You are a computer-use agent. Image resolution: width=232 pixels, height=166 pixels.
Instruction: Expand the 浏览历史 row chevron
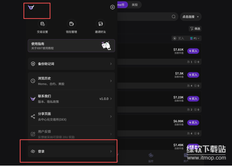coord(111,81)
